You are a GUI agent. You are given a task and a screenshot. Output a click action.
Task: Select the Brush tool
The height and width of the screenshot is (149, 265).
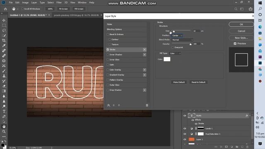click(4, 71)
